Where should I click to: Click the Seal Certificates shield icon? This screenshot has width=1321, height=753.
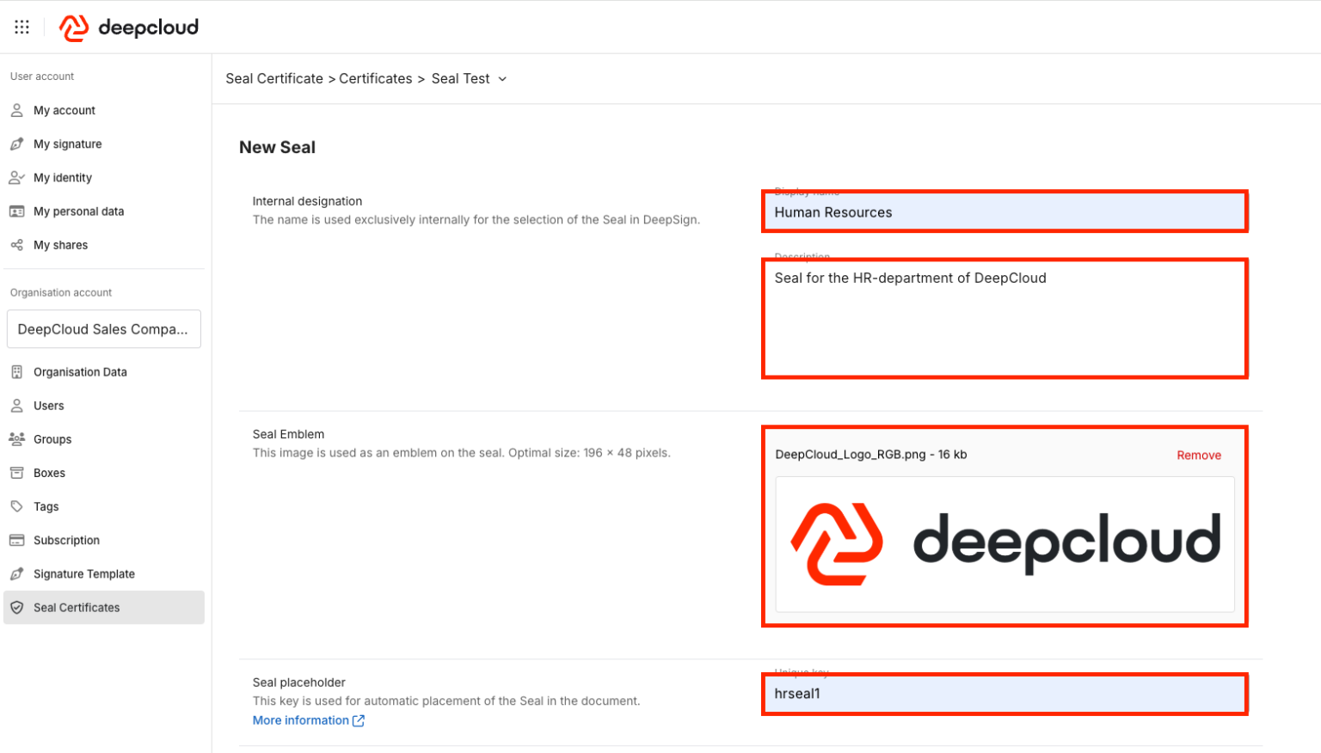(x=17, y=607)
